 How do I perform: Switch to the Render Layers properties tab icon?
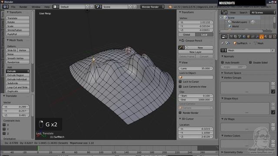pos(235,36)
